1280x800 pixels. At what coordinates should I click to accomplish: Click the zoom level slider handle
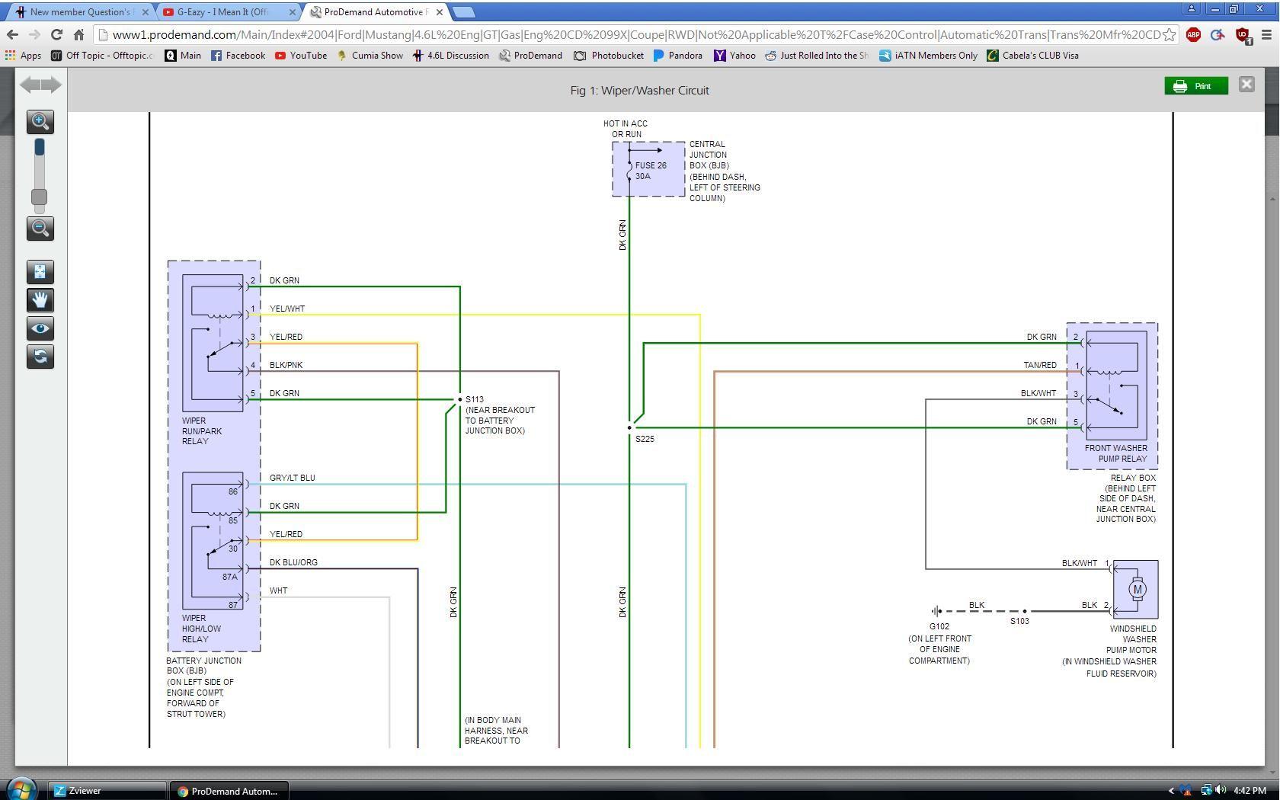pos(39,197)
